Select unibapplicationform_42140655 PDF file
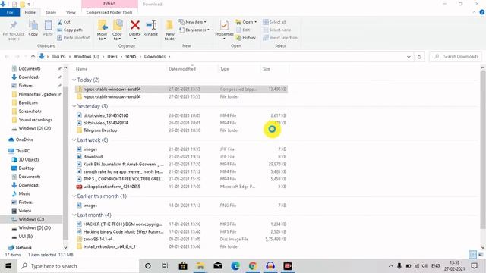 (181, 187)
